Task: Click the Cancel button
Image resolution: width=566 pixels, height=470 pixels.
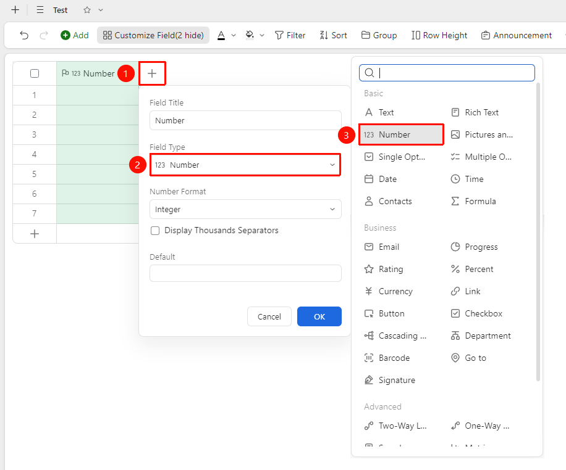Action: tap(269, 316)
